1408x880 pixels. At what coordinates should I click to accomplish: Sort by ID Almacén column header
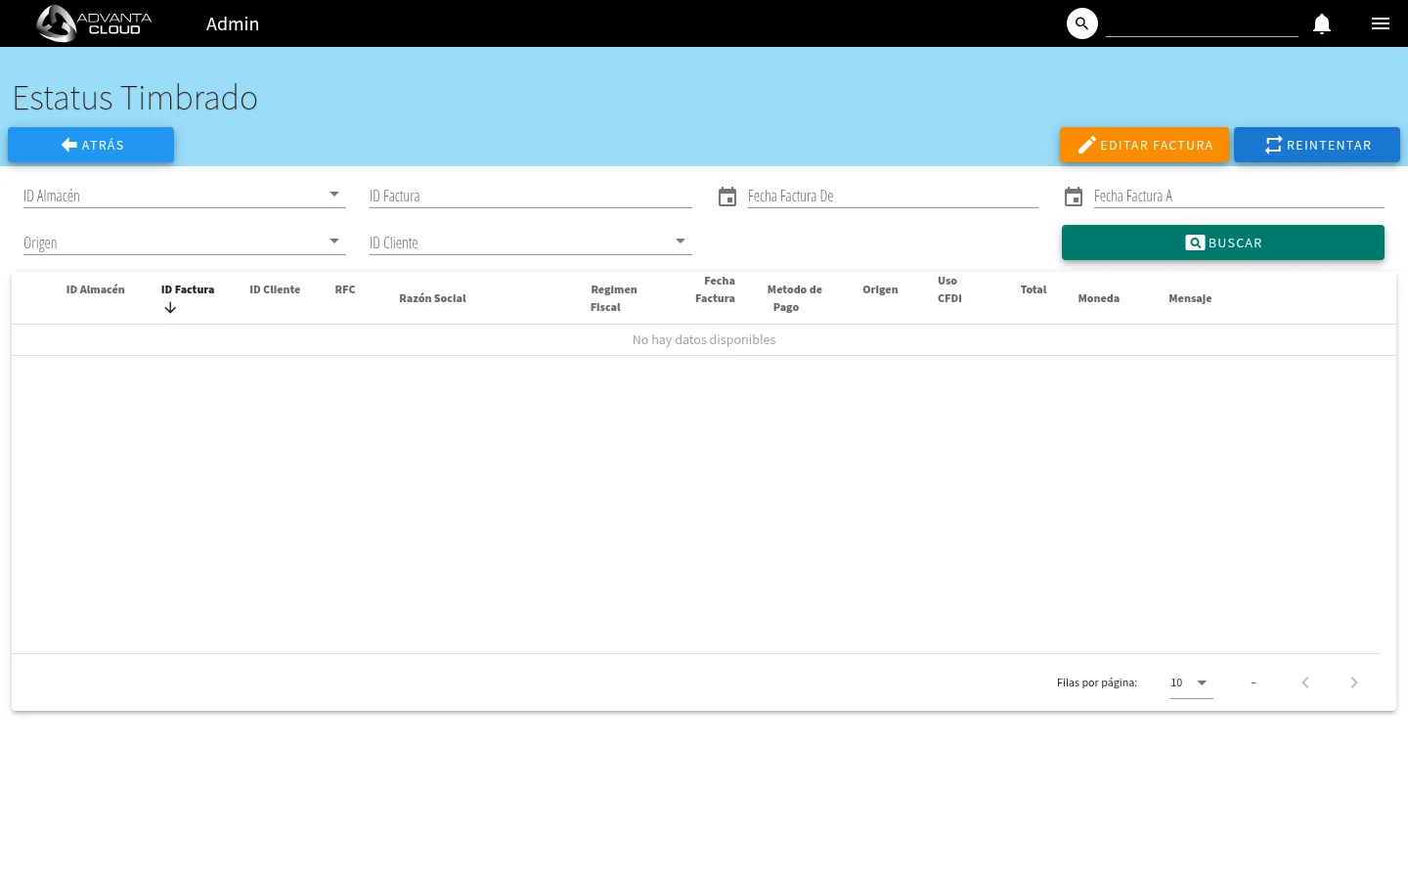[96, 289]
